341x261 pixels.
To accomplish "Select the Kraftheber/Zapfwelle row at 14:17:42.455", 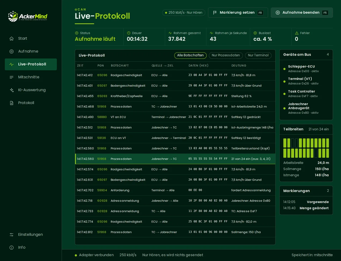I will [175, 96].
